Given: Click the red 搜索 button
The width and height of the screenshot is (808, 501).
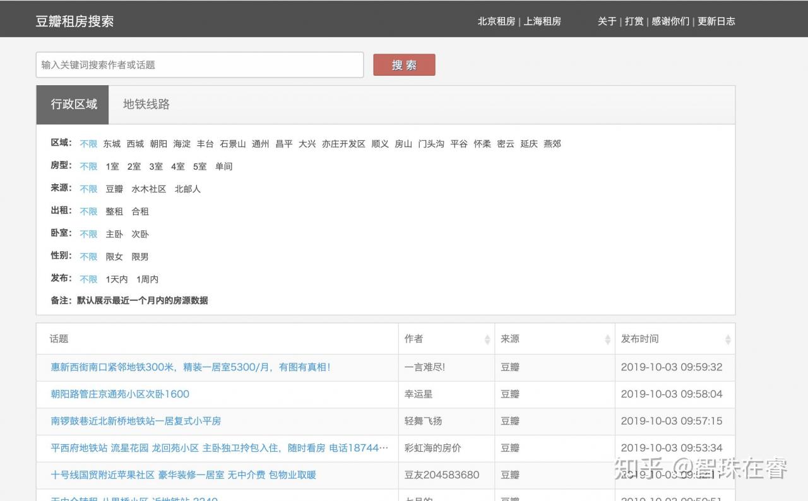Looking at the screenshot, I should [x=404, y=65].
